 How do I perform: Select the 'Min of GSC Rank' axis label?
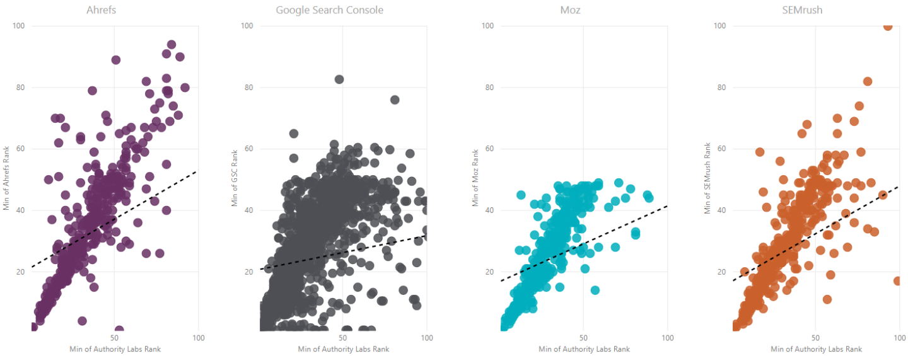[235, 178]
